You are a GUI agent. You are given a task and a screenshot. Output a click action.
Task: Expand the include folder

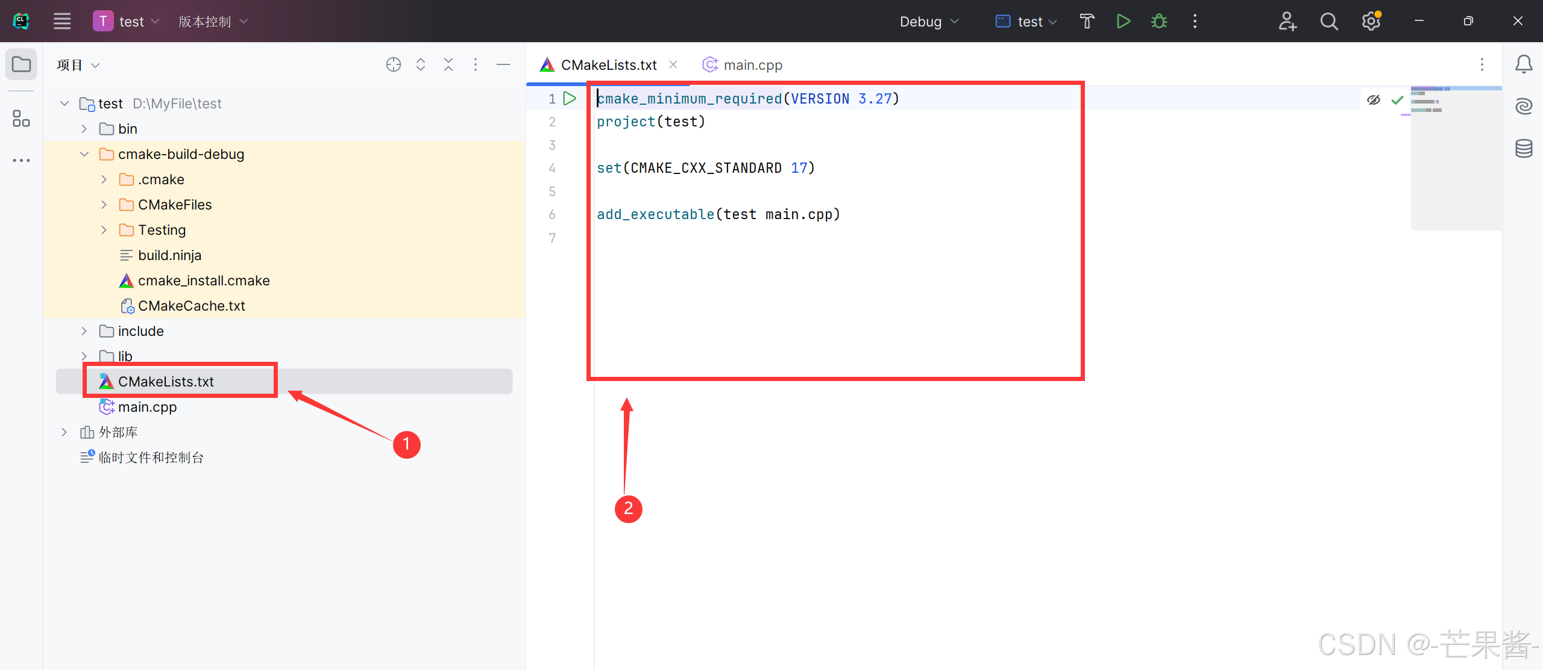point(84,331)
